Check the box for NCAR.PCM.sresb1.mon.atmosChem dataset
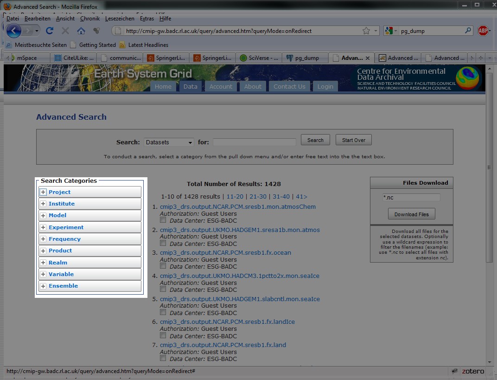Screen dimensions: 497x380 tap(163, 219)
